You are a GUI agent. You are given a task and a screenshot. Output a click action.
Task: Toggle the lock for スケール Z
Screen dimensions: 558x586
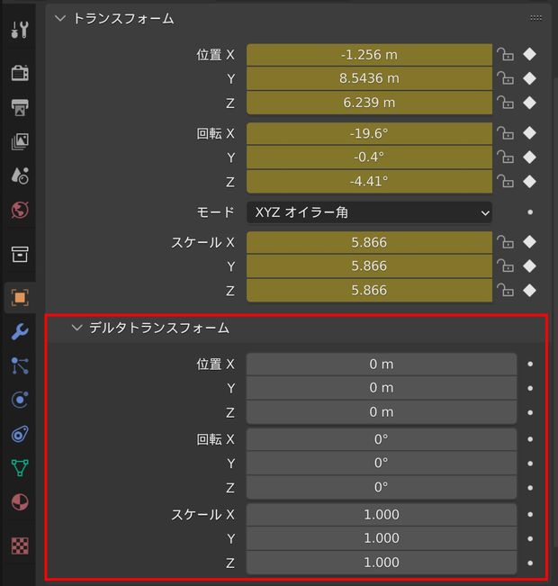(x=505, y=291)
